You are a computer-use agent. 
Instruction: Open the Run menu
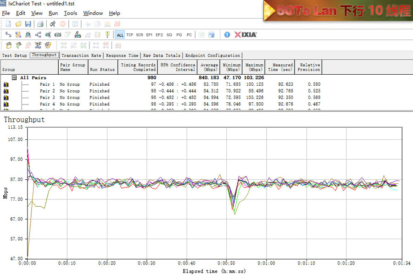pos(53,13)
